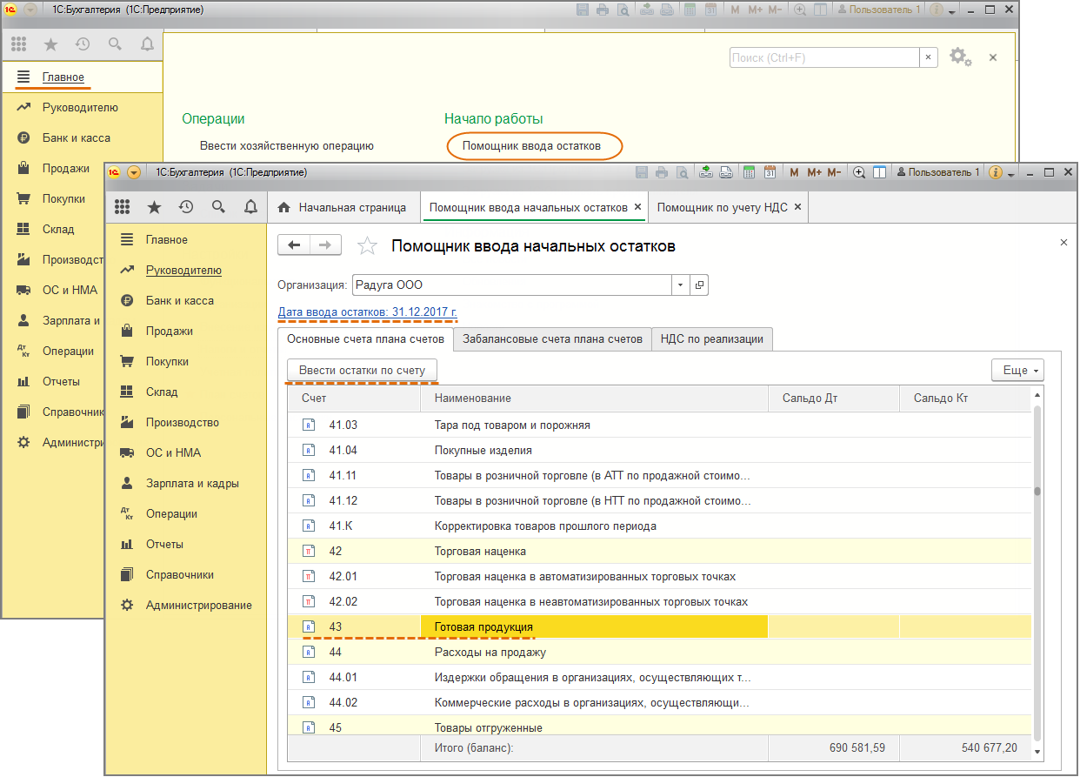This screenshot has height=777, width=1080.
Task: Click the info icon in front window title bar
Action: pyautogui.click(x=997, y=172)
